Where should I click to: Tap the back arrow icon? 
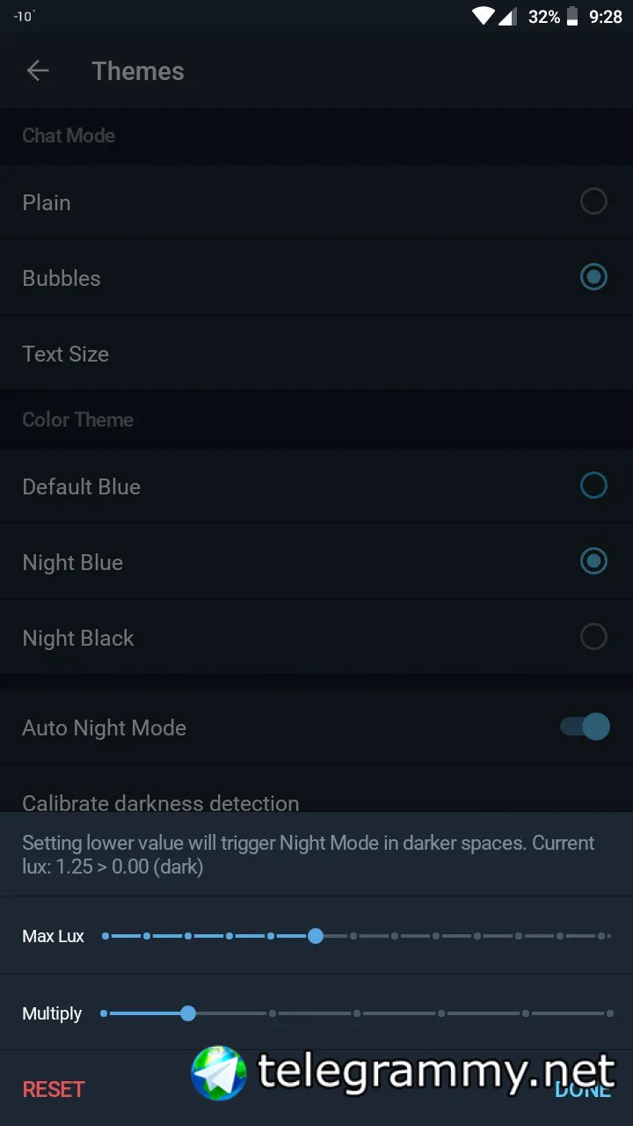pyautogui.click(x=38, y=71)
